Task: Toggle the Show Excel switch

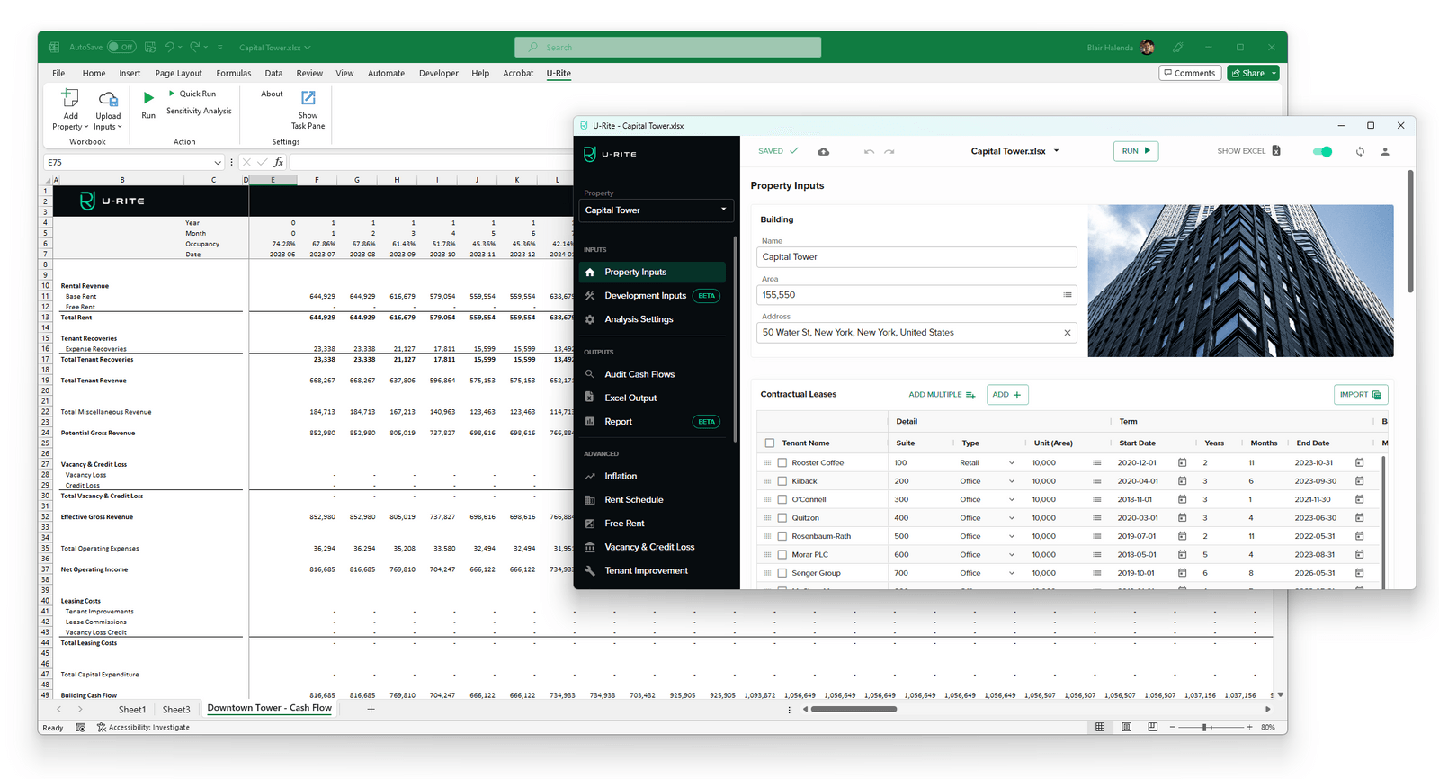Action: coord(1322,151)
